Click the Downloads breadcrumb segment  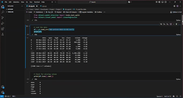[x=44, y=9]
